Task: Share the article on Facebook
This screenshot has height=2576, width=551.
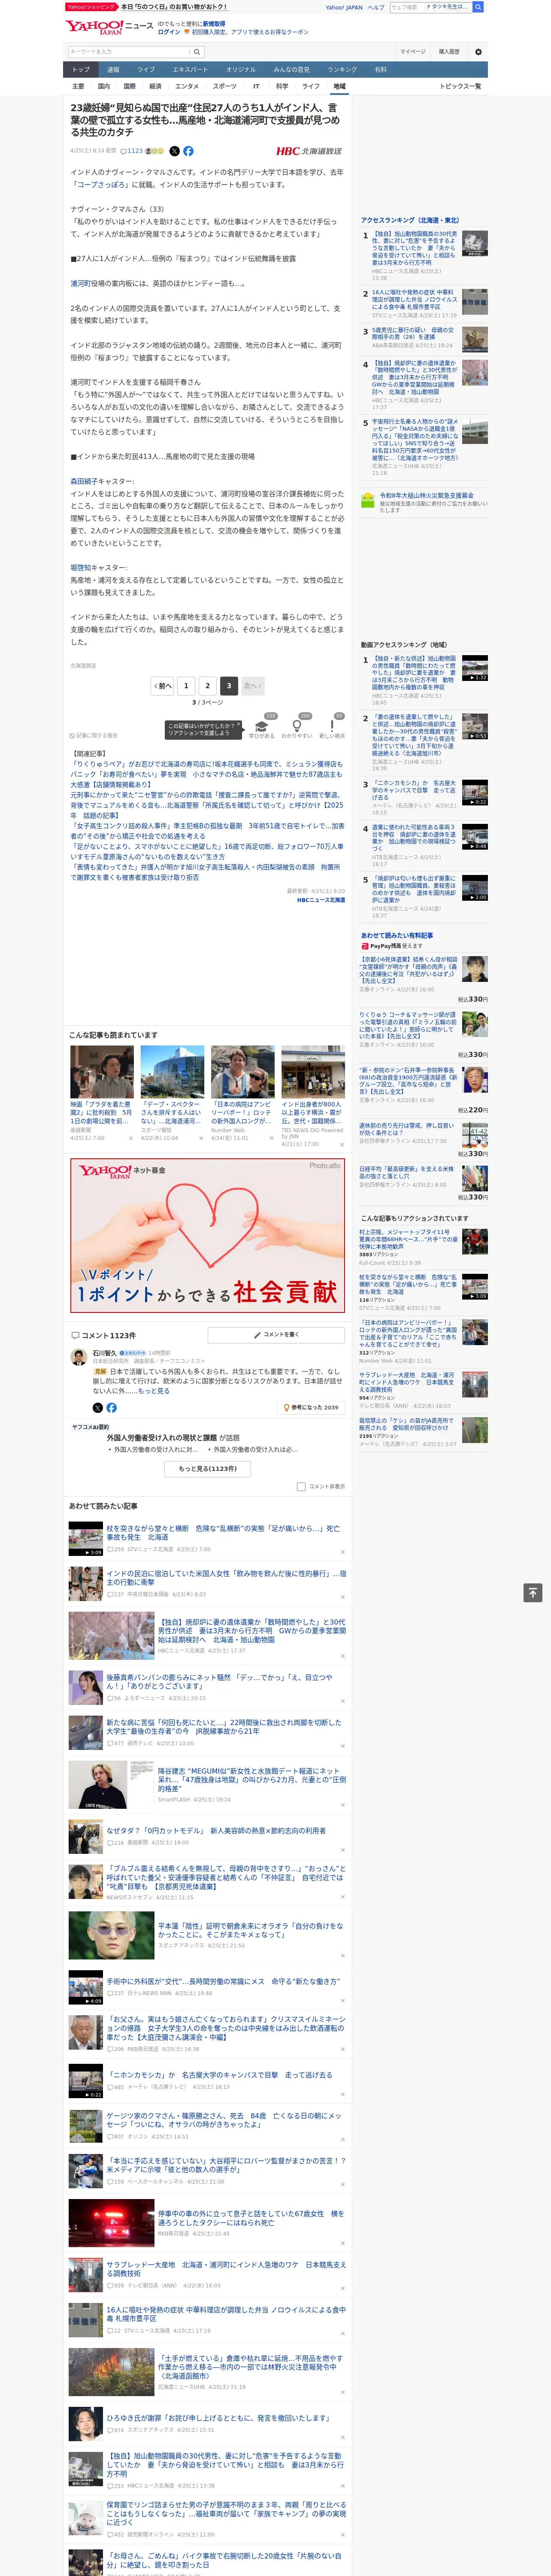Action: pyautogui.click(x=188, y=151)
